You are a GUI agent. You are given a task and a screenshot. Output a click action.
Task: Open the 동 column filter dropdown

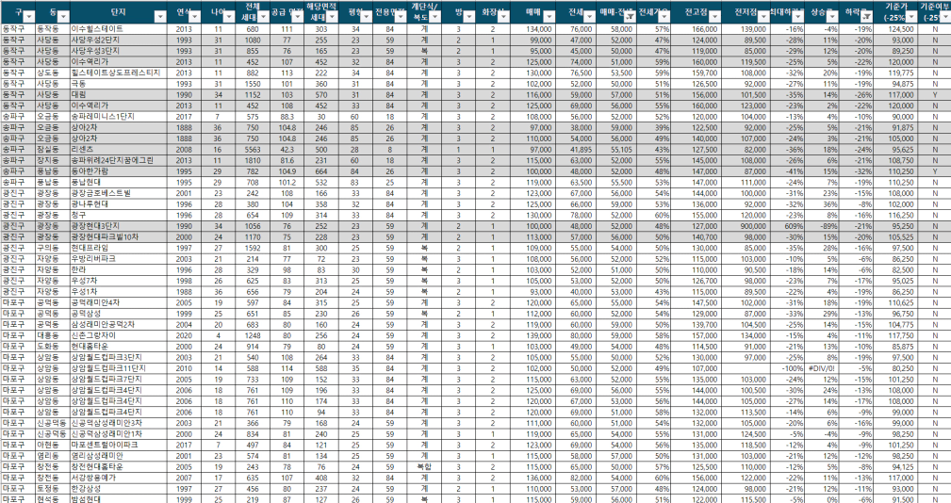point(63,17)
